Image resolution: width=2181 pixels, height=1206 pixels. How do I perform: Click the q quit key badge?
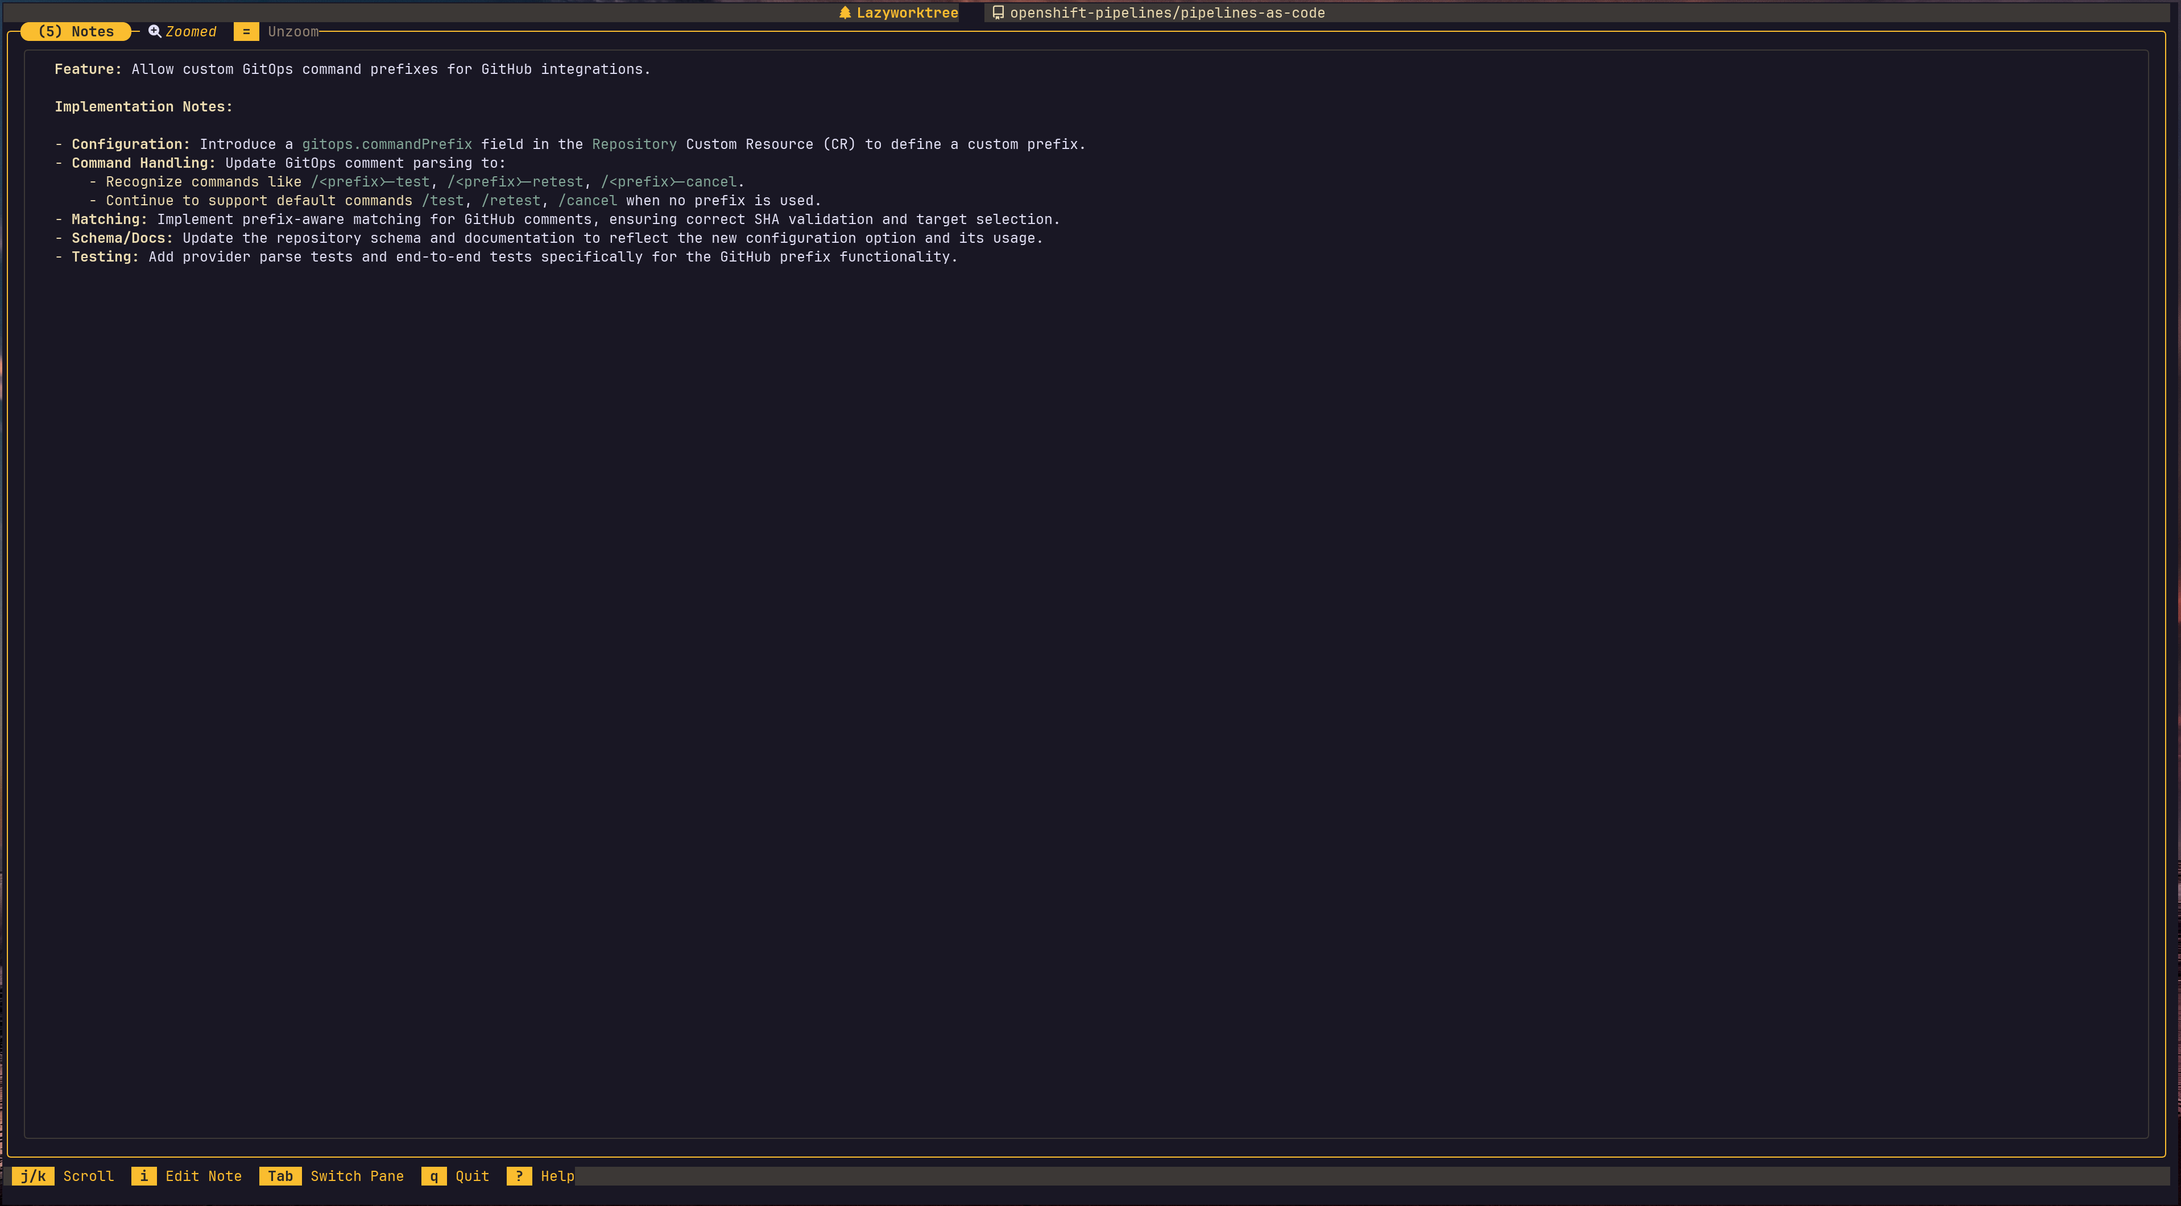433,1175
